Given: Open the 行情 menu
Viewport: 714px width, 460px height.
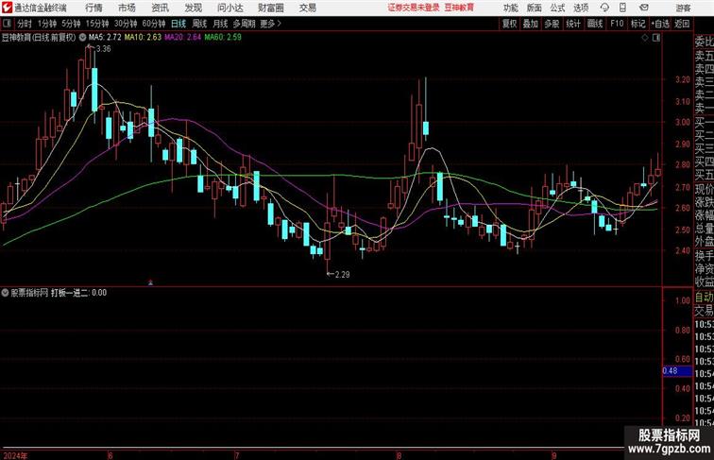Looking at the screenshot, I should [x=93, y=8].
